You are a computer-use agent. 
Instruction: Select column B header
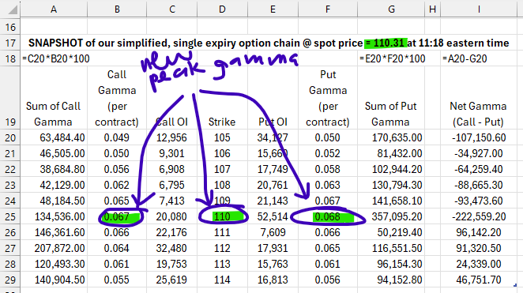click(x=117, y=9)
